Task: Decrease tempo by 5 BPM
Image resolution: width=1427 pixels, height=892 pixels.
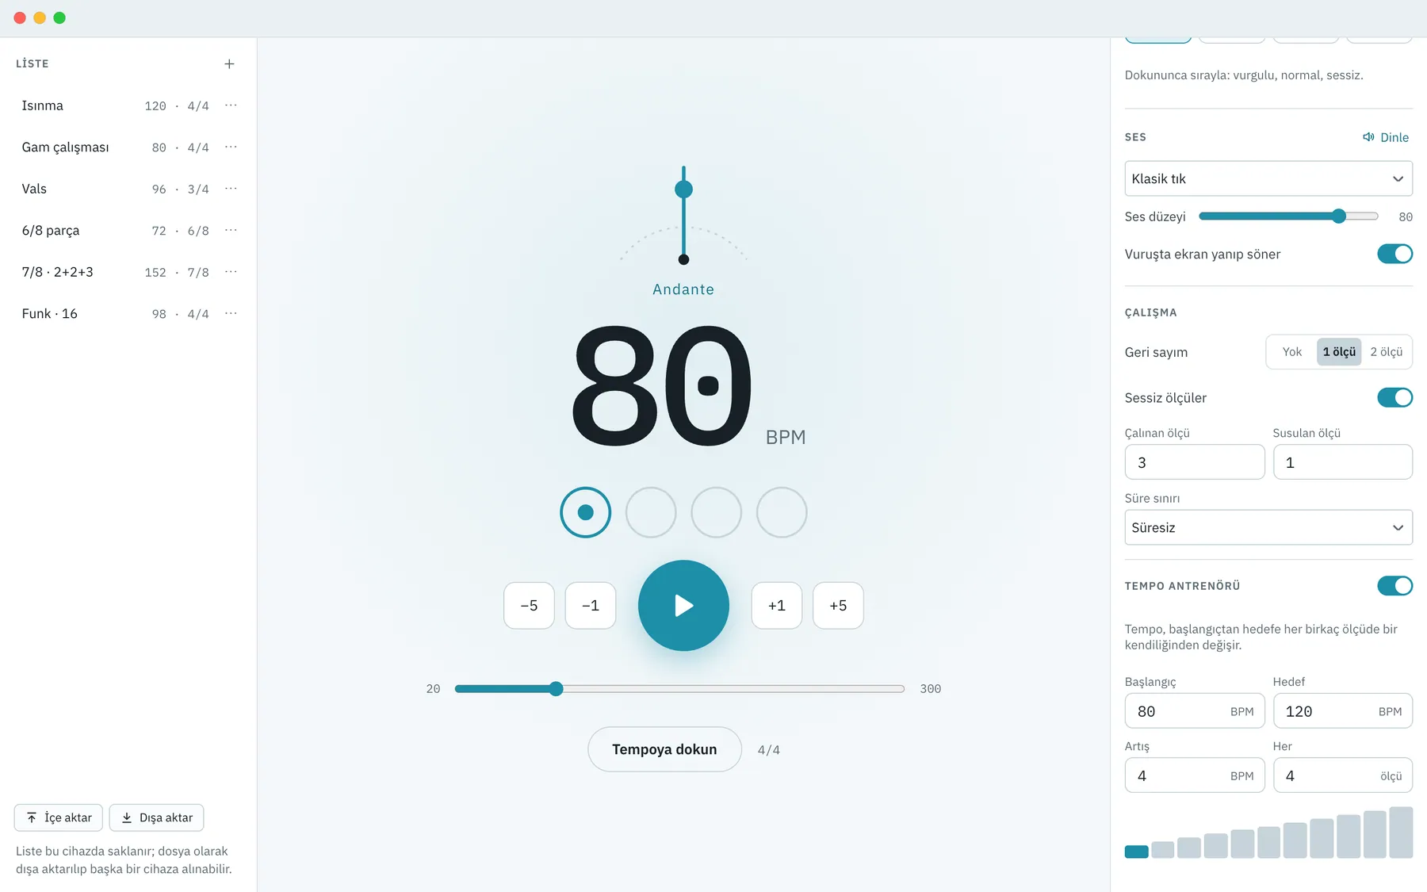Action: [x=529, y=606]
